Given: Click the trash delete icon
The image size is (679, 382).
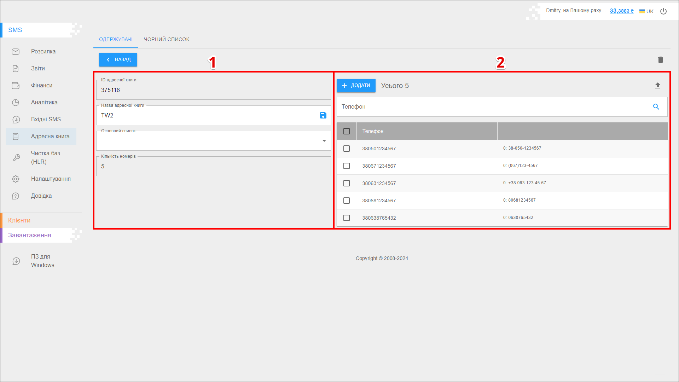Looking at the screenshot, I should pyautogui.click(x=660, y=60).
